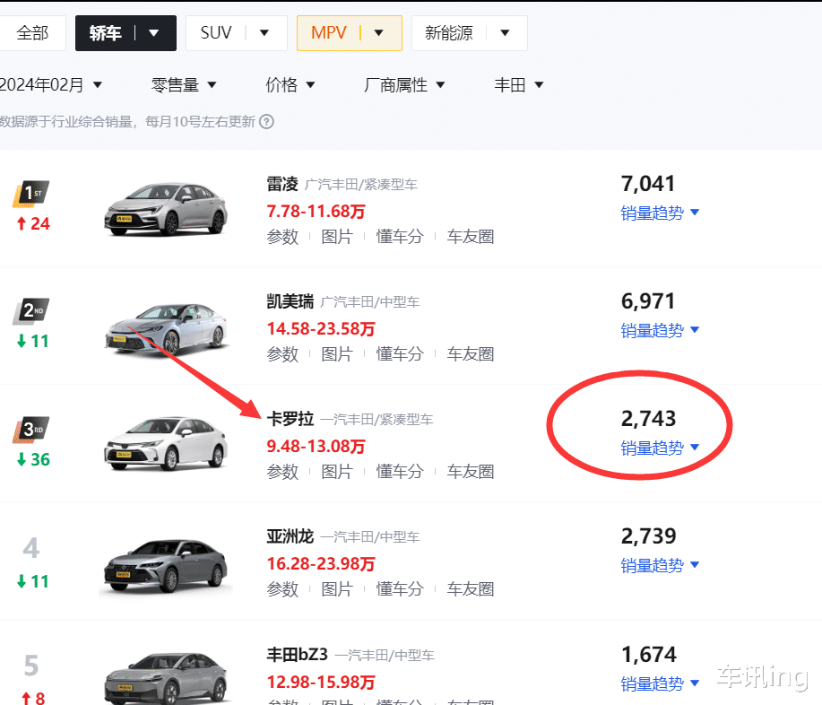822x705 pixels.
Task: Select the 新能源 category tab
Action: pos(449,33)
